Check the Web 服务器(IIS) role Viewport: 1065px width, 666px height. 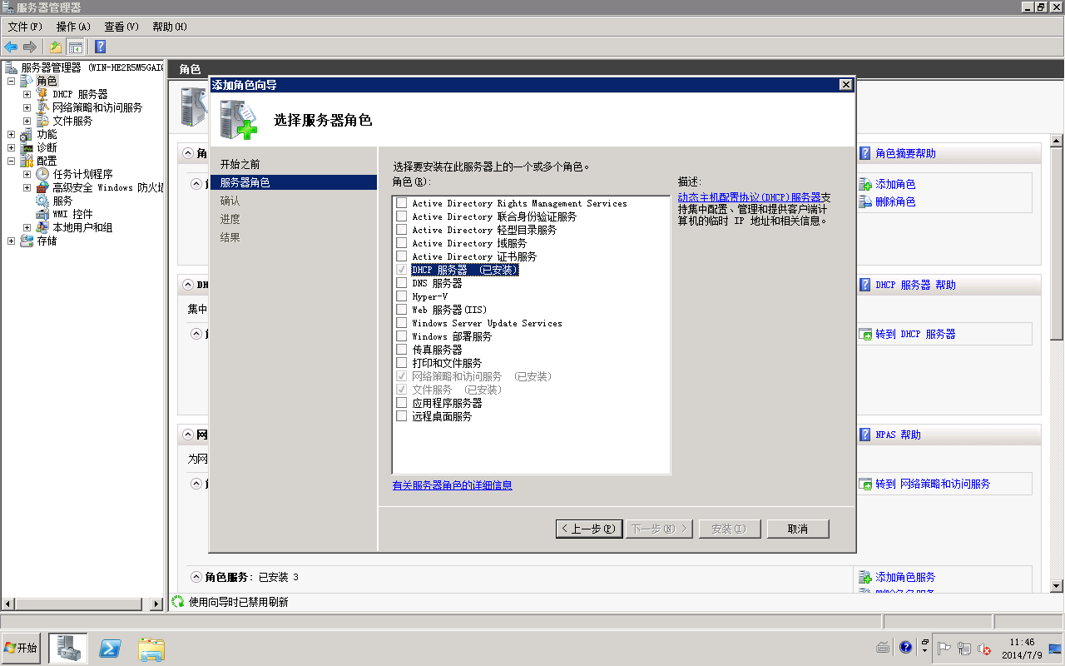tap(402, 310)
